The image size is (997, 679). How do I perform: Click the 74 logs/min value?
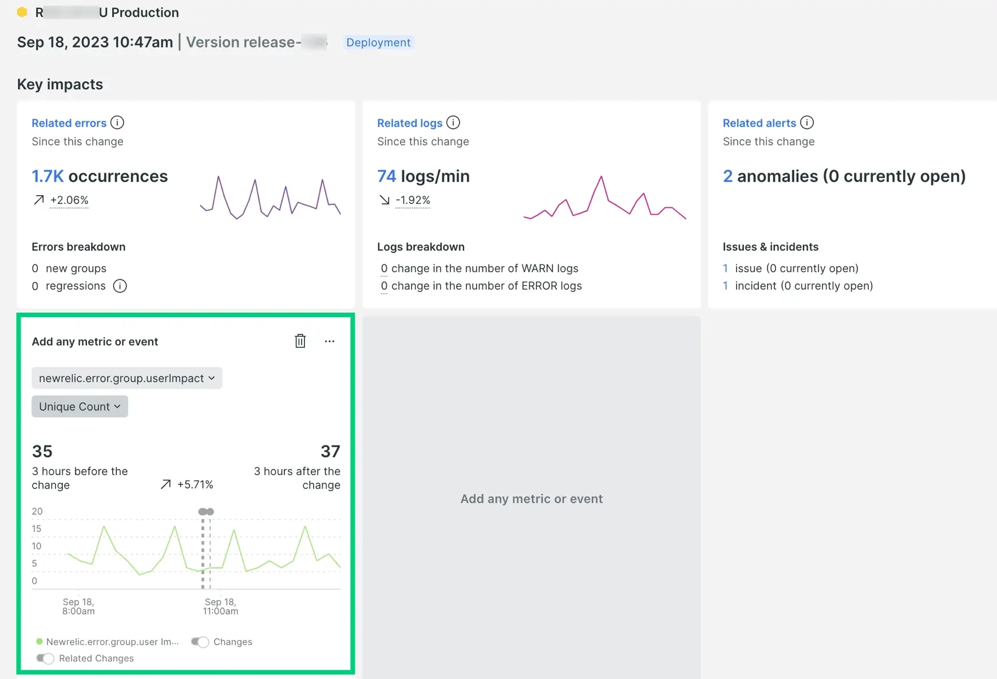coord(424,176)
